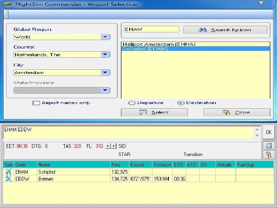Click the Freq column header
Screen dimensions: 277x208
(120, 165)
